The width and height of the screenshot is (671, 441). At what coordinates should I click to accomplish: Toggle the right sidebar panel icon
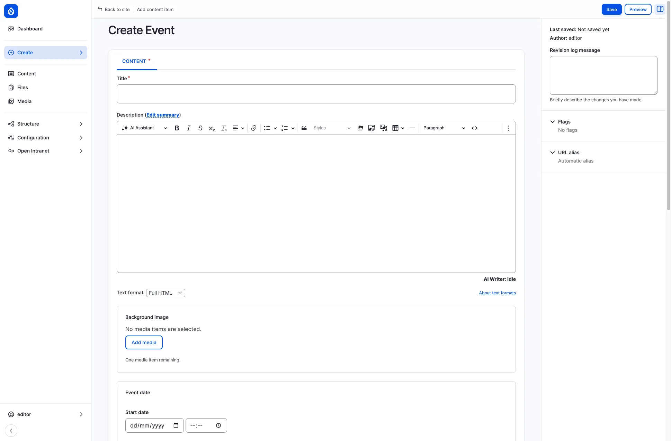pos(660,9)
